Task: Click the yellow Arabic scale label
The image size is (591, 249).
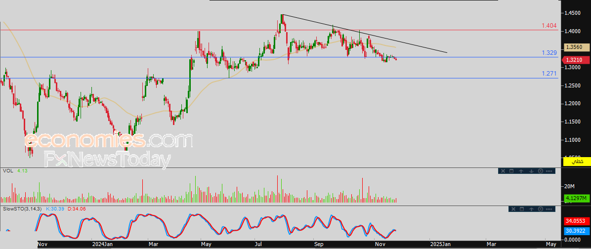Action: point(576,161)
